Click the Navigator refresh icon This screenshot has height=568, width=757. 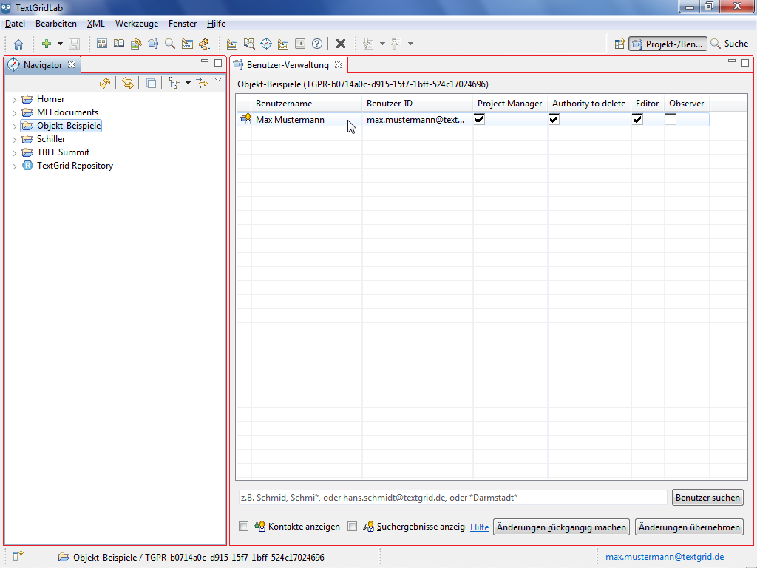coord(105,84)
